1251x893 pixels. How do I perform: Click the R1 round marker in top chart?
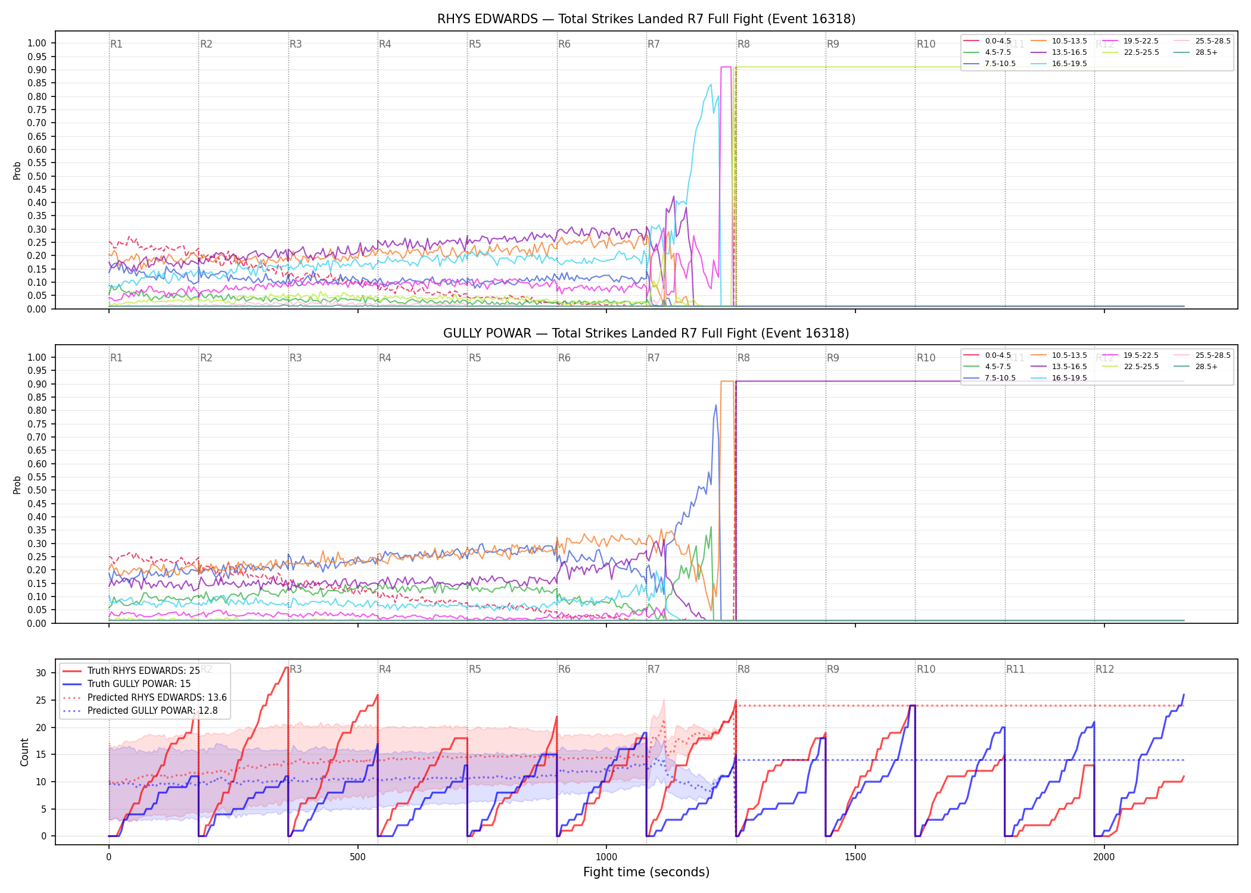click(x=116, y=44)
